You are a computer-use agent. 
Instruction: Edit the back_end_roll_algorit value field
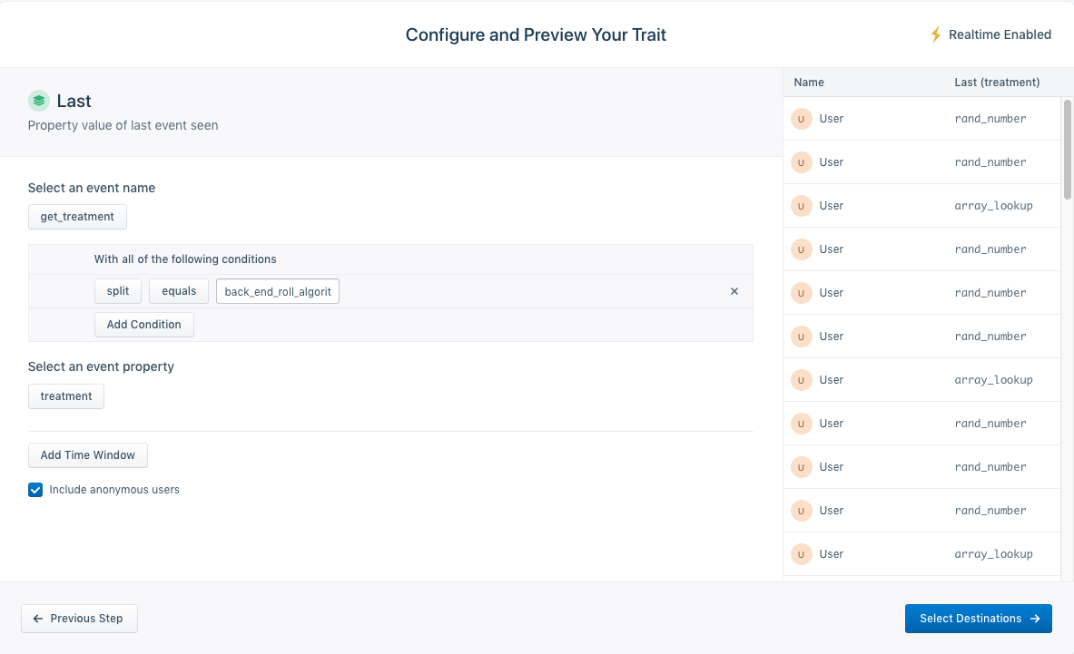pos(278,291)
